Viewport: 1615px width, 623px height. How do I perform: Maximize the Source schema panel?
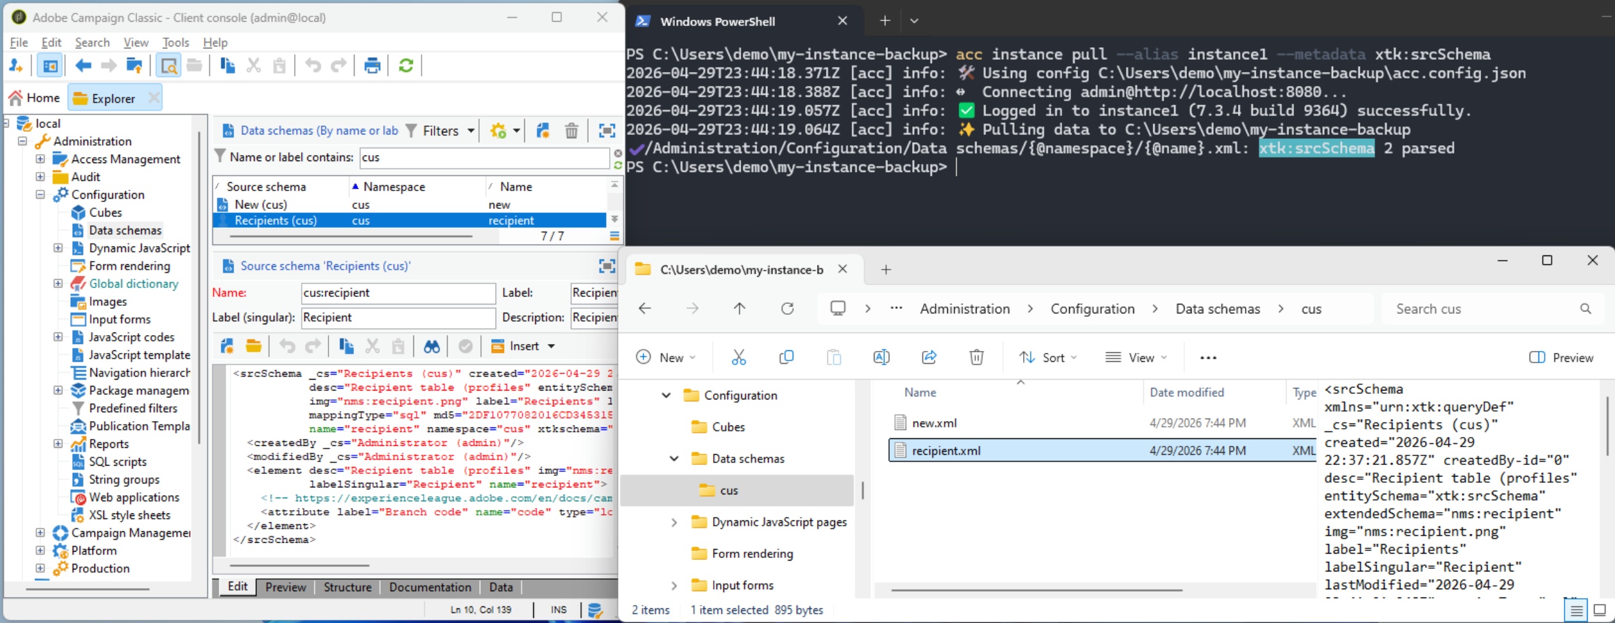[x=607, y=266]
